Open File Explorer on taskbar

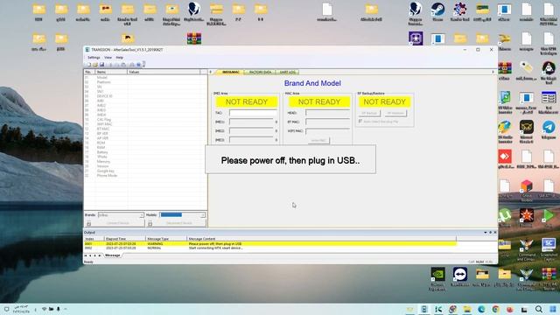pos(466,309)
